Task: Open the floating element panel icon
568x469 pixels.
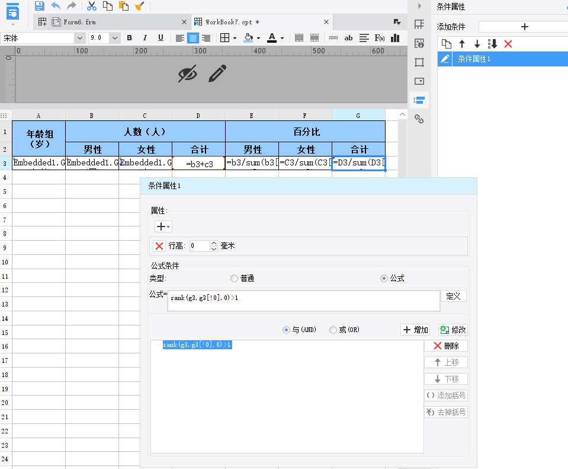Action: tap(419, 62)
